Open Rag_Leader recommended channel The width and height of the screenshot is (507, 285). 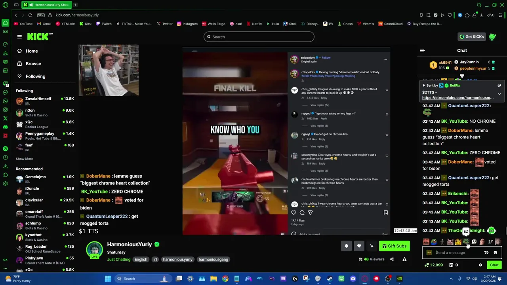tap(45, 249)
